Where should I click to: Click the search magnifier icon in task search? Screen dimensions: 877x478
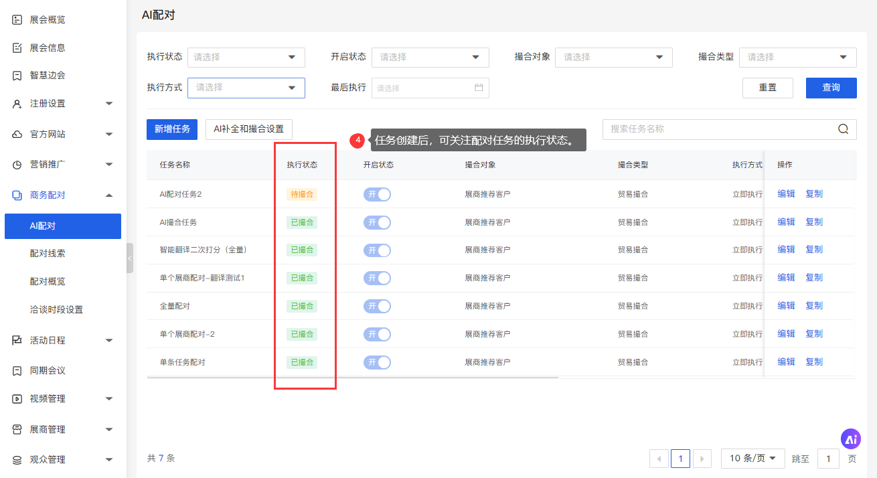coord(844,129)
